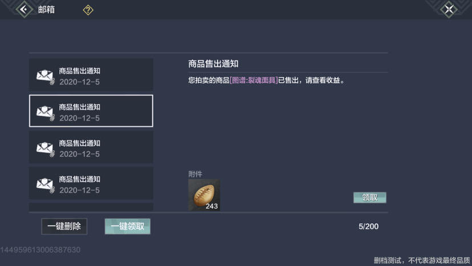The width and height of the screenshot is (472, 266).
Task: Select the highlighted second 商品售出通知 mail
Action: 91,111
